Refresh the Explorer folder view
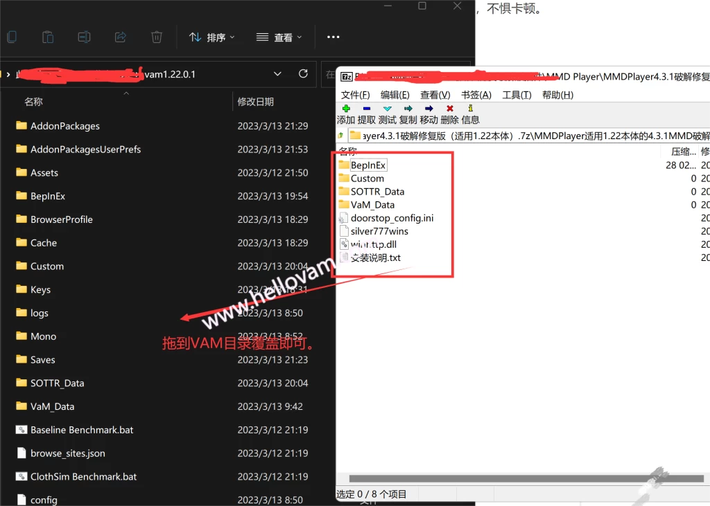Image resolution: width=710 pixels, height=506 pixels. [x=303, y=73]
